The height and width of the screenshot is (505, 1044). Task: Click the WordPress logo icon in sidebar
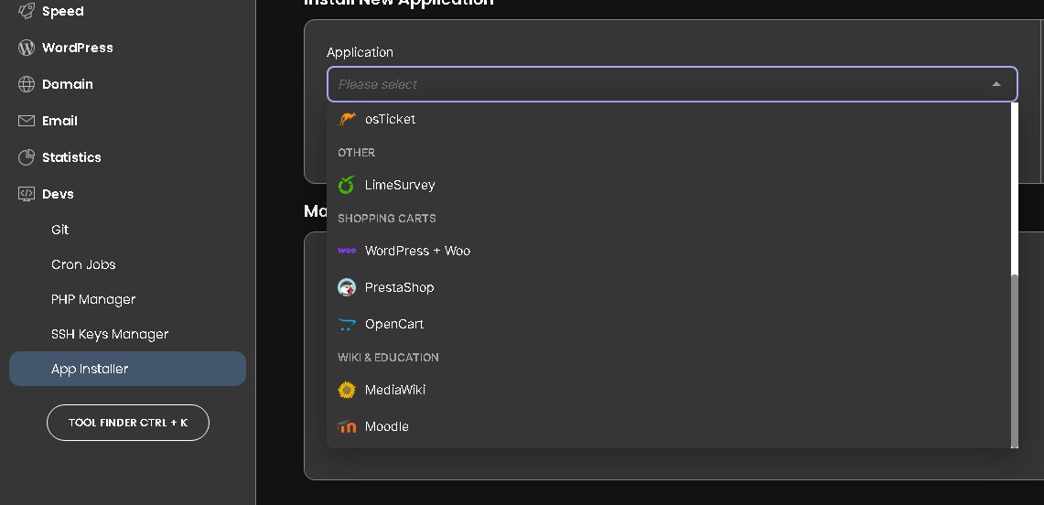coord(26,48)
